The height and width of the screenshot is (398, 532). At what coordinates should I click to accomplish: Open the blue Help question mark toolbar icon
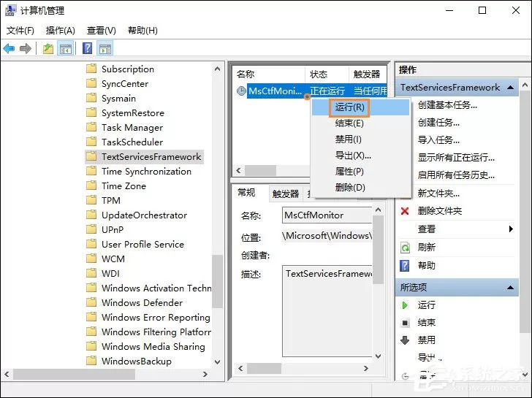[x=87, y=48]
